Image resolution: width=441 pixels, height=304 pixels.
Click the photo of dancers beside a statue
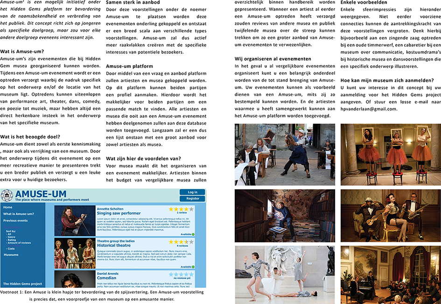tap(285, 275)
